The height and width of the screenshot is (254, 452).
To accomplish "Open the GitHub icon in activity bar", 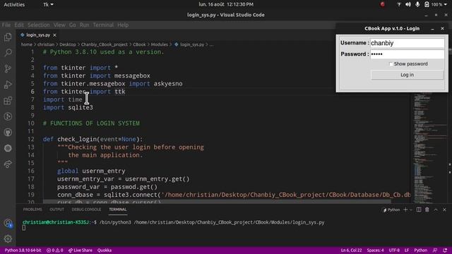I will [8, 132].
